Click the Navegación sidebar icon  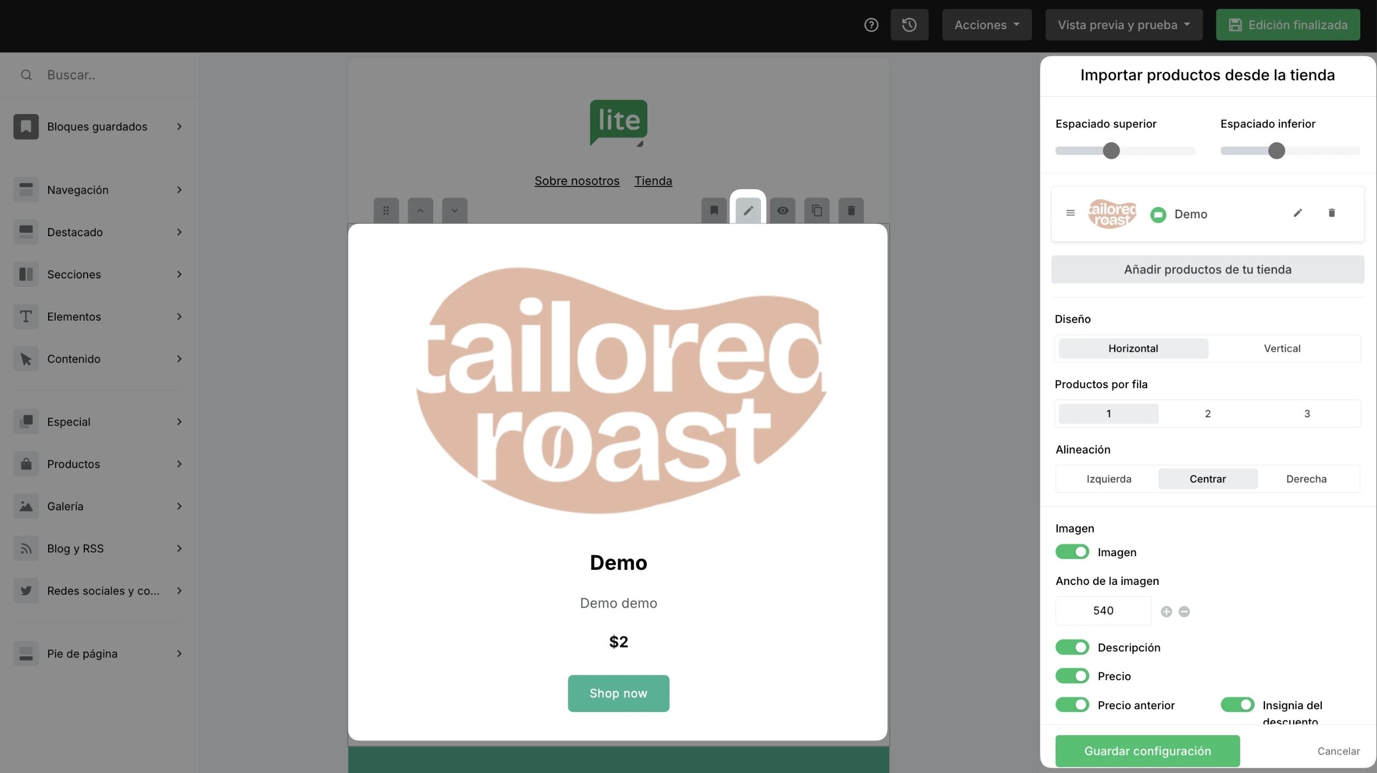26,190
